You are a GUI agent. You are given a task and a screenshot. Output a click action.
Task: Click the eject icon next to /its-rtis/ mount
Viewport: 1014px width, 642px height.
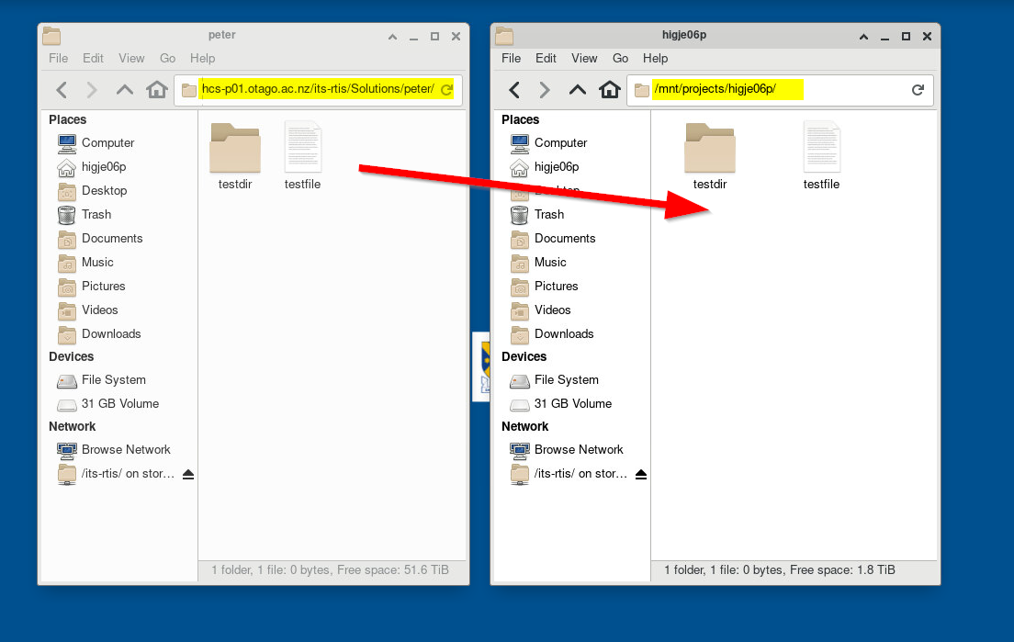(188, 473)
